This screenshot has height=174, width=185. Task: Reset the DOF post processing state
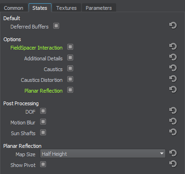(173, 110)
